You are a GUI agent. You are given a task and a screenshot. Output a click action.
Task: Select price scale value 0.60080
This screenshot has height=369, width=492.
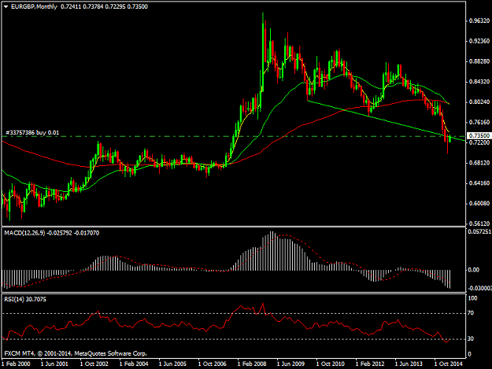click(x=479, y=204)
